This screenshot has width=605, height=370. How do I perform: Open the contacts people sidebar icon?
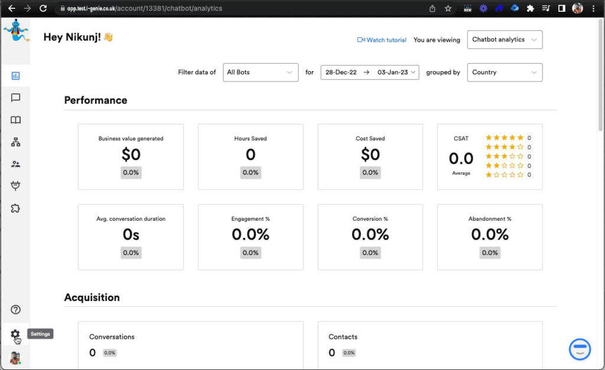[x=15, y=164]
